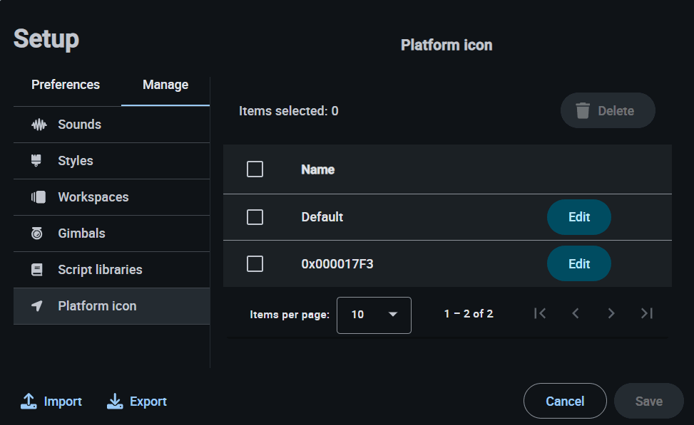Edit the 0x000017F3 platform icon
The image size is (694, 425).
pos(578,264)
